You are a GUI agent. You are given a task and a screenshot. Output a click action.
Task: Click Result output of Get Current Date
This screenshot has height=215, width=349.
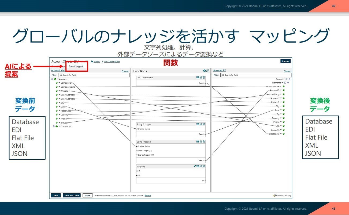(202, 83)
